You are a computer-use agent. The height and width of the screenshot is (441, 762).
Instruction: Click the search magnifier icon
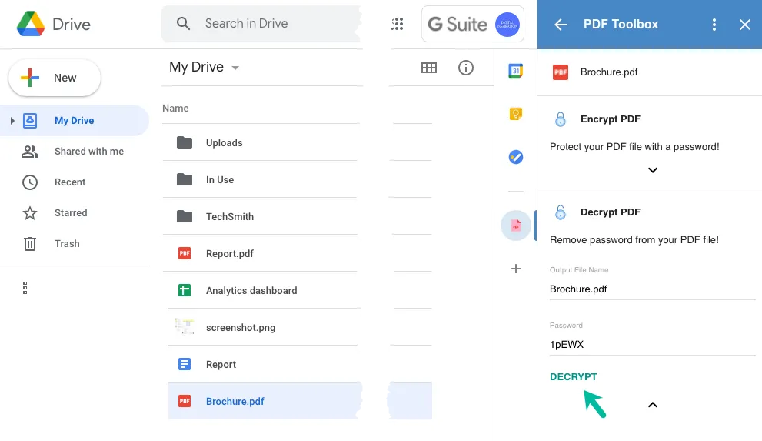[183, 23]
